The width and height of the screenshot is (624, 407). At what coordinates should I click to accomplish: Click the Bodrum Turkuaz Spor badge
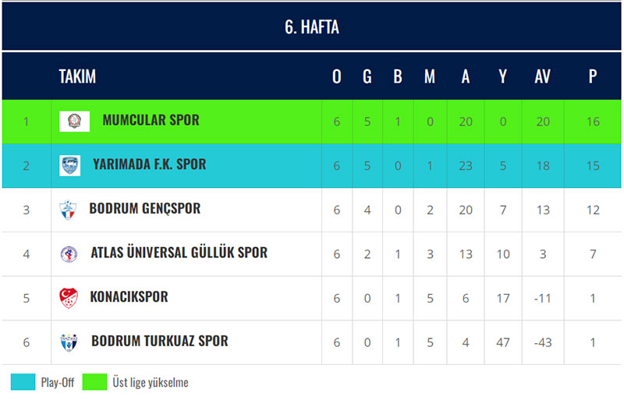pyautogui.click(x=69, y=342)
